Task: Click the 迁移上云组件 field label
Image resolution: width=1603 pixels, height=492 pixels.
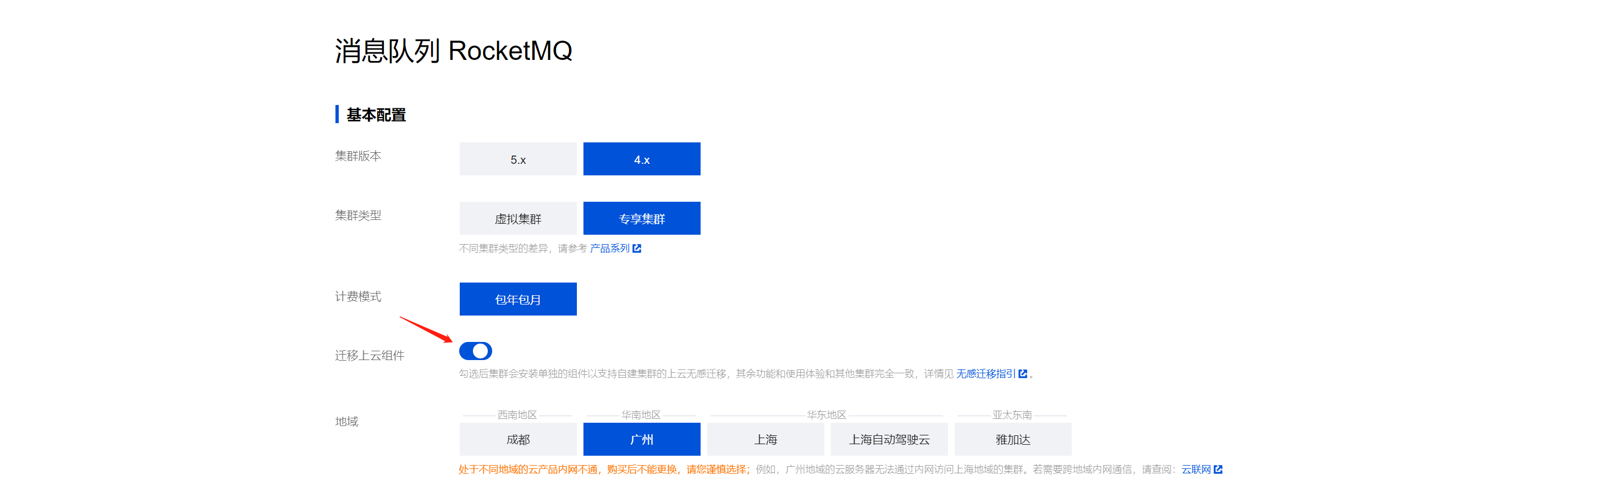Action: click(x=370, y=355)
